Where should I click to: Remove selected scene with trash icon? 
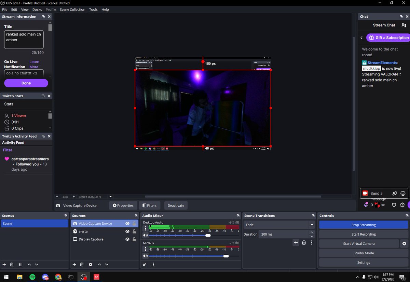[x=12, y=265]
